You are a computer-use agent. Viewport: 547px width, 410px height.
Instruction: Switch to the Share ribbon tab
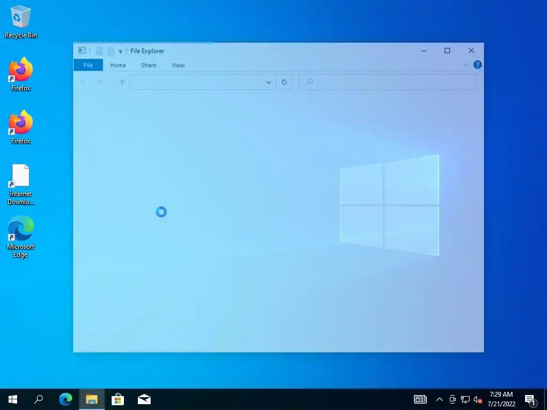click(149, 65)
